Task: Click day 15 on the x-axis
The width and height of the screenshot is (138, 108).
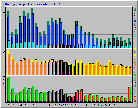Action: tap(65, 105)
